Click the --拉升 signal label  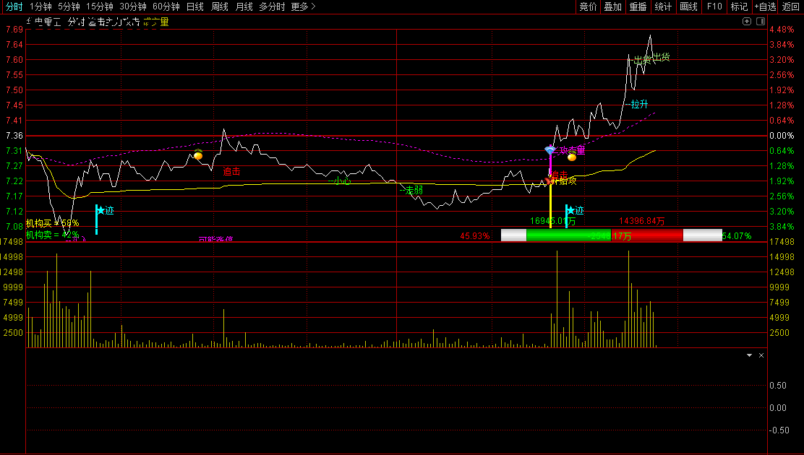[637, 105]
